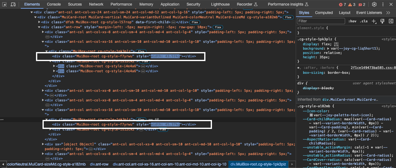This screenshot has height=168, width=396.
Task: Toggle the device toolbar icon
Action: coord(13,4)
